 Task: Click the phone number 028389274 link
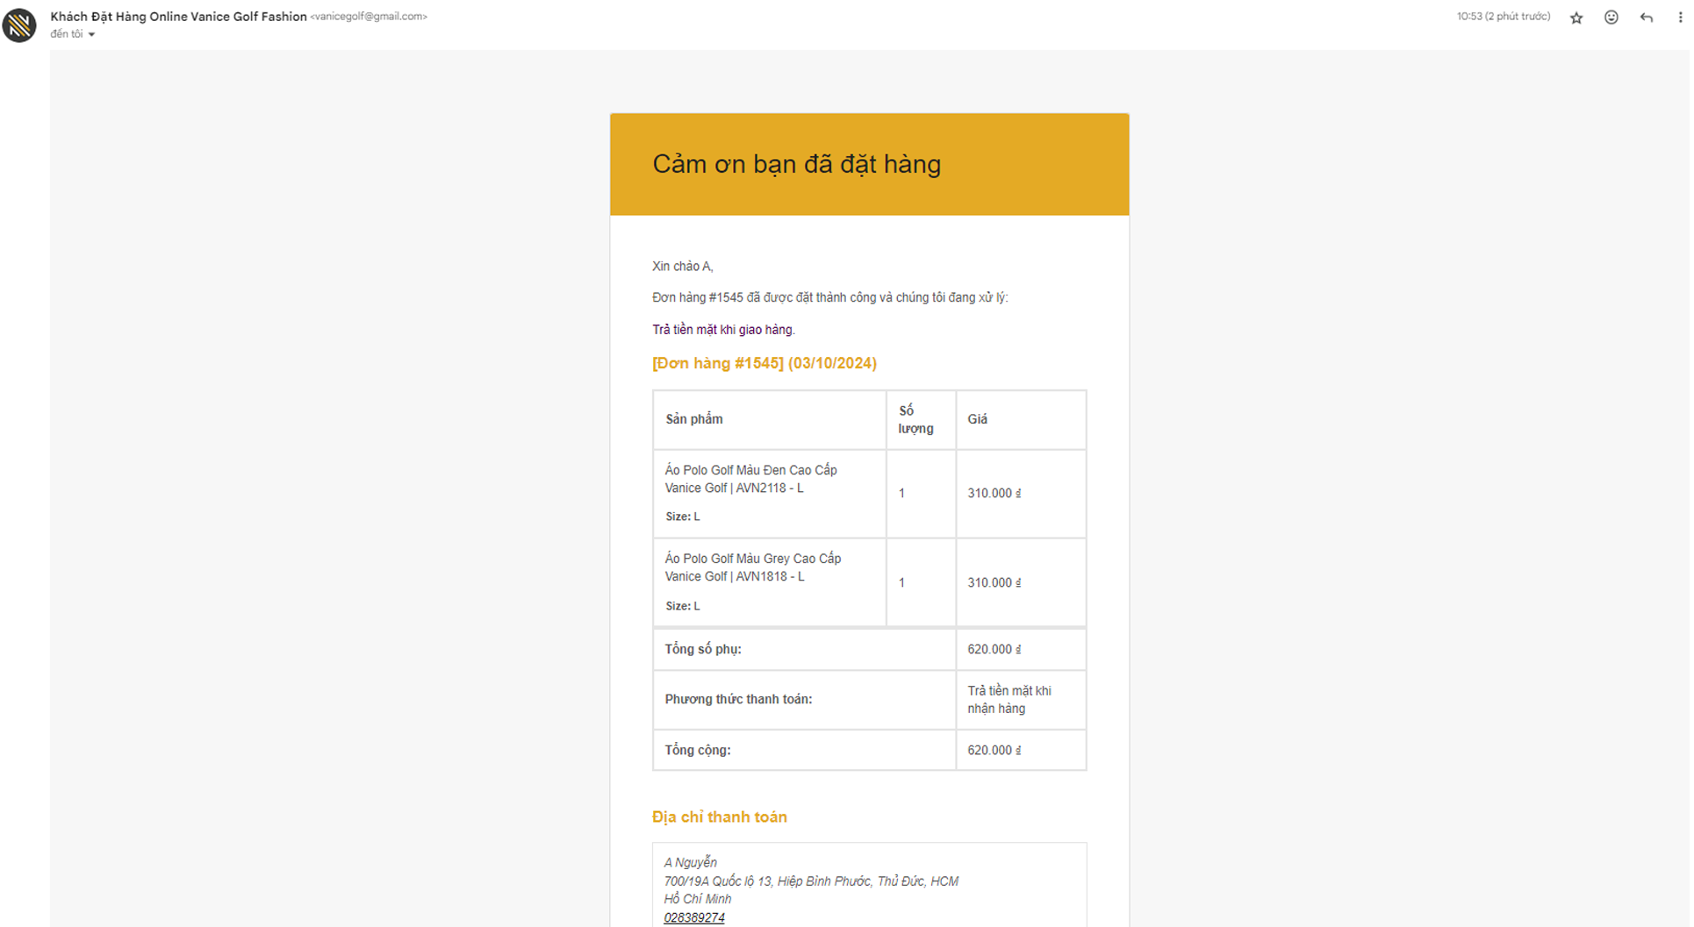click(694, 917)
